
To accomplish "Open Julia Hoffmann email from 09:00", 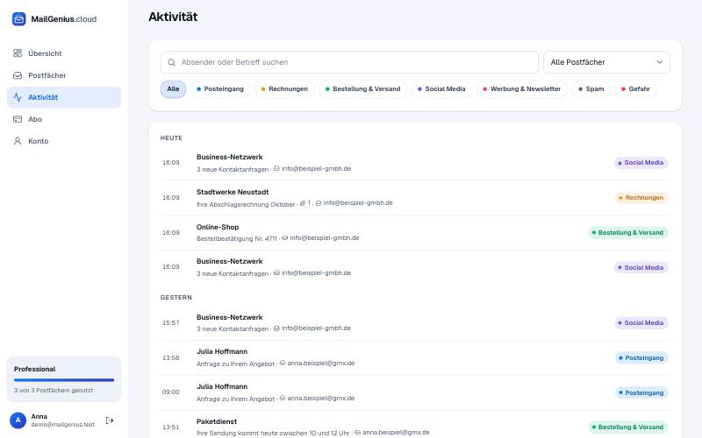I will click(x=415, y=392).
